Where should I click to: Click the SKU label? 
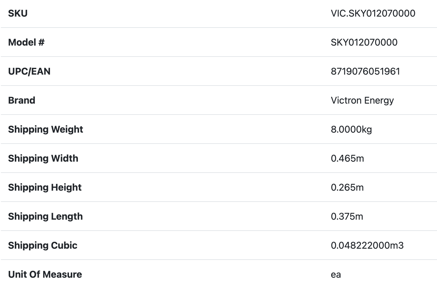point(18,13)
